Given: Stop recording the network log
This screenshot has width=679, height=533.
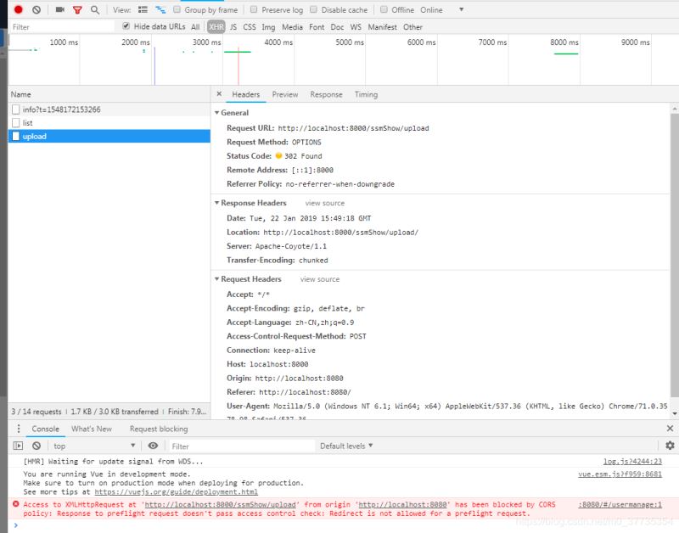Looking at the screenshot, I should [18, 8].
